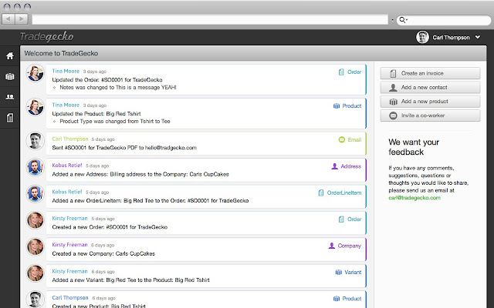Click the browser back button
494x308 pixels.
coord(8,19)
